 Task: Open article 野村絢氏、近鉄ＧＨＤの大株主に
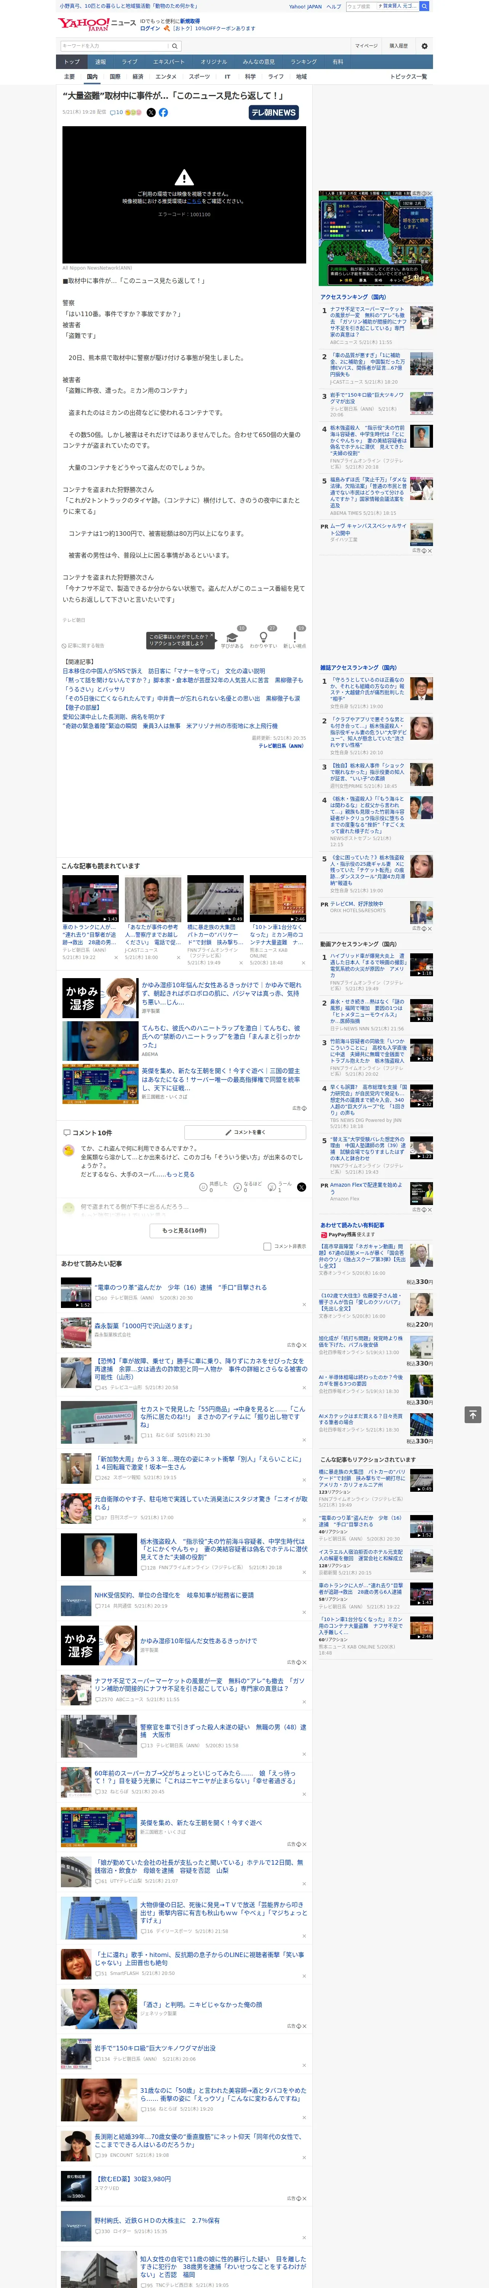click(x=157, y=2221)
